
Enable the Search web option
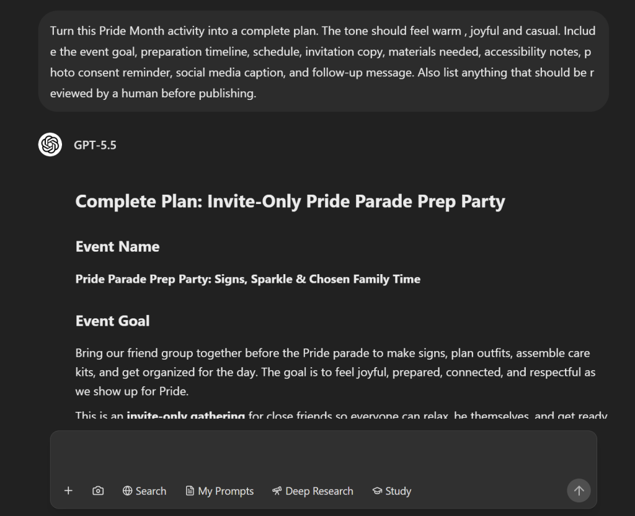(144, 491)
